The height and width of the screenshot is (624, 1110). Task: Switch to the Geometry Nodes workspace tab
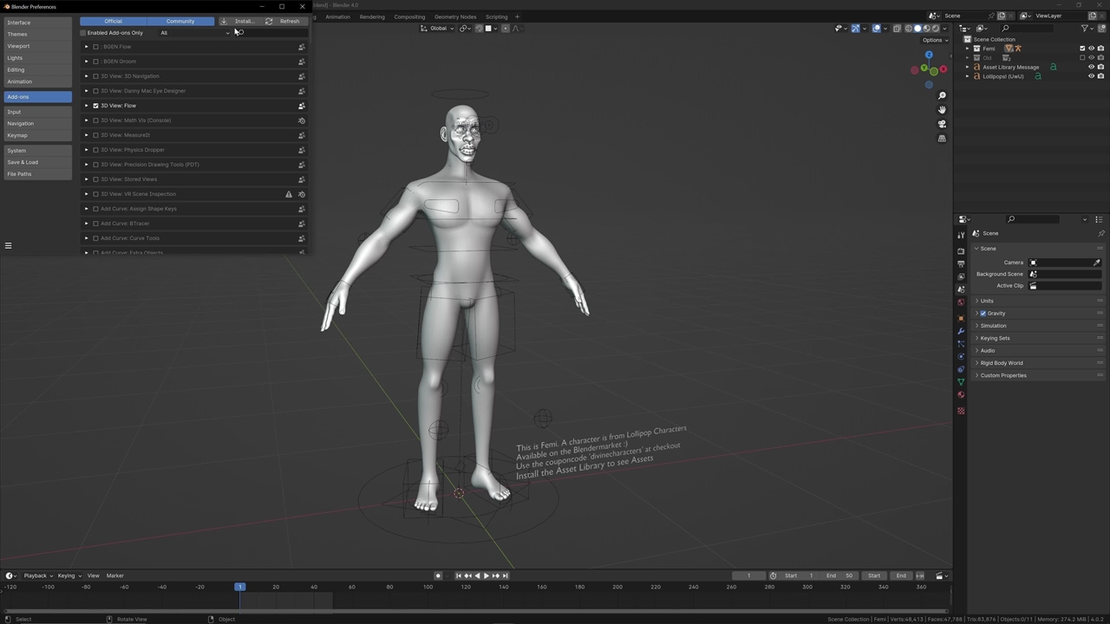pos(454,16)
